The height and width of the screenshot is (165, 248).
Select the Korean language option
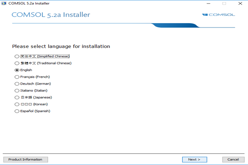pyautogui.click(x=17, y=104)
